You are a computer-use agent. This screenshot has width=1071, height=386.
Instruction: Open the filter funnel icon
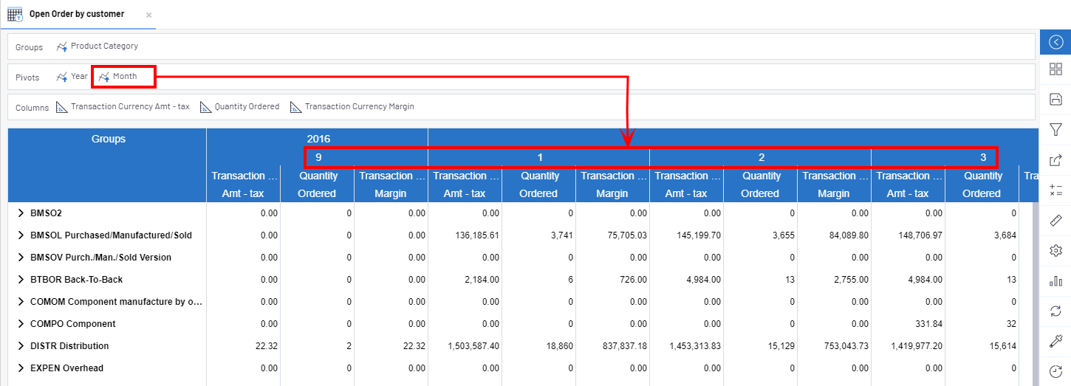click(1055, 130)
